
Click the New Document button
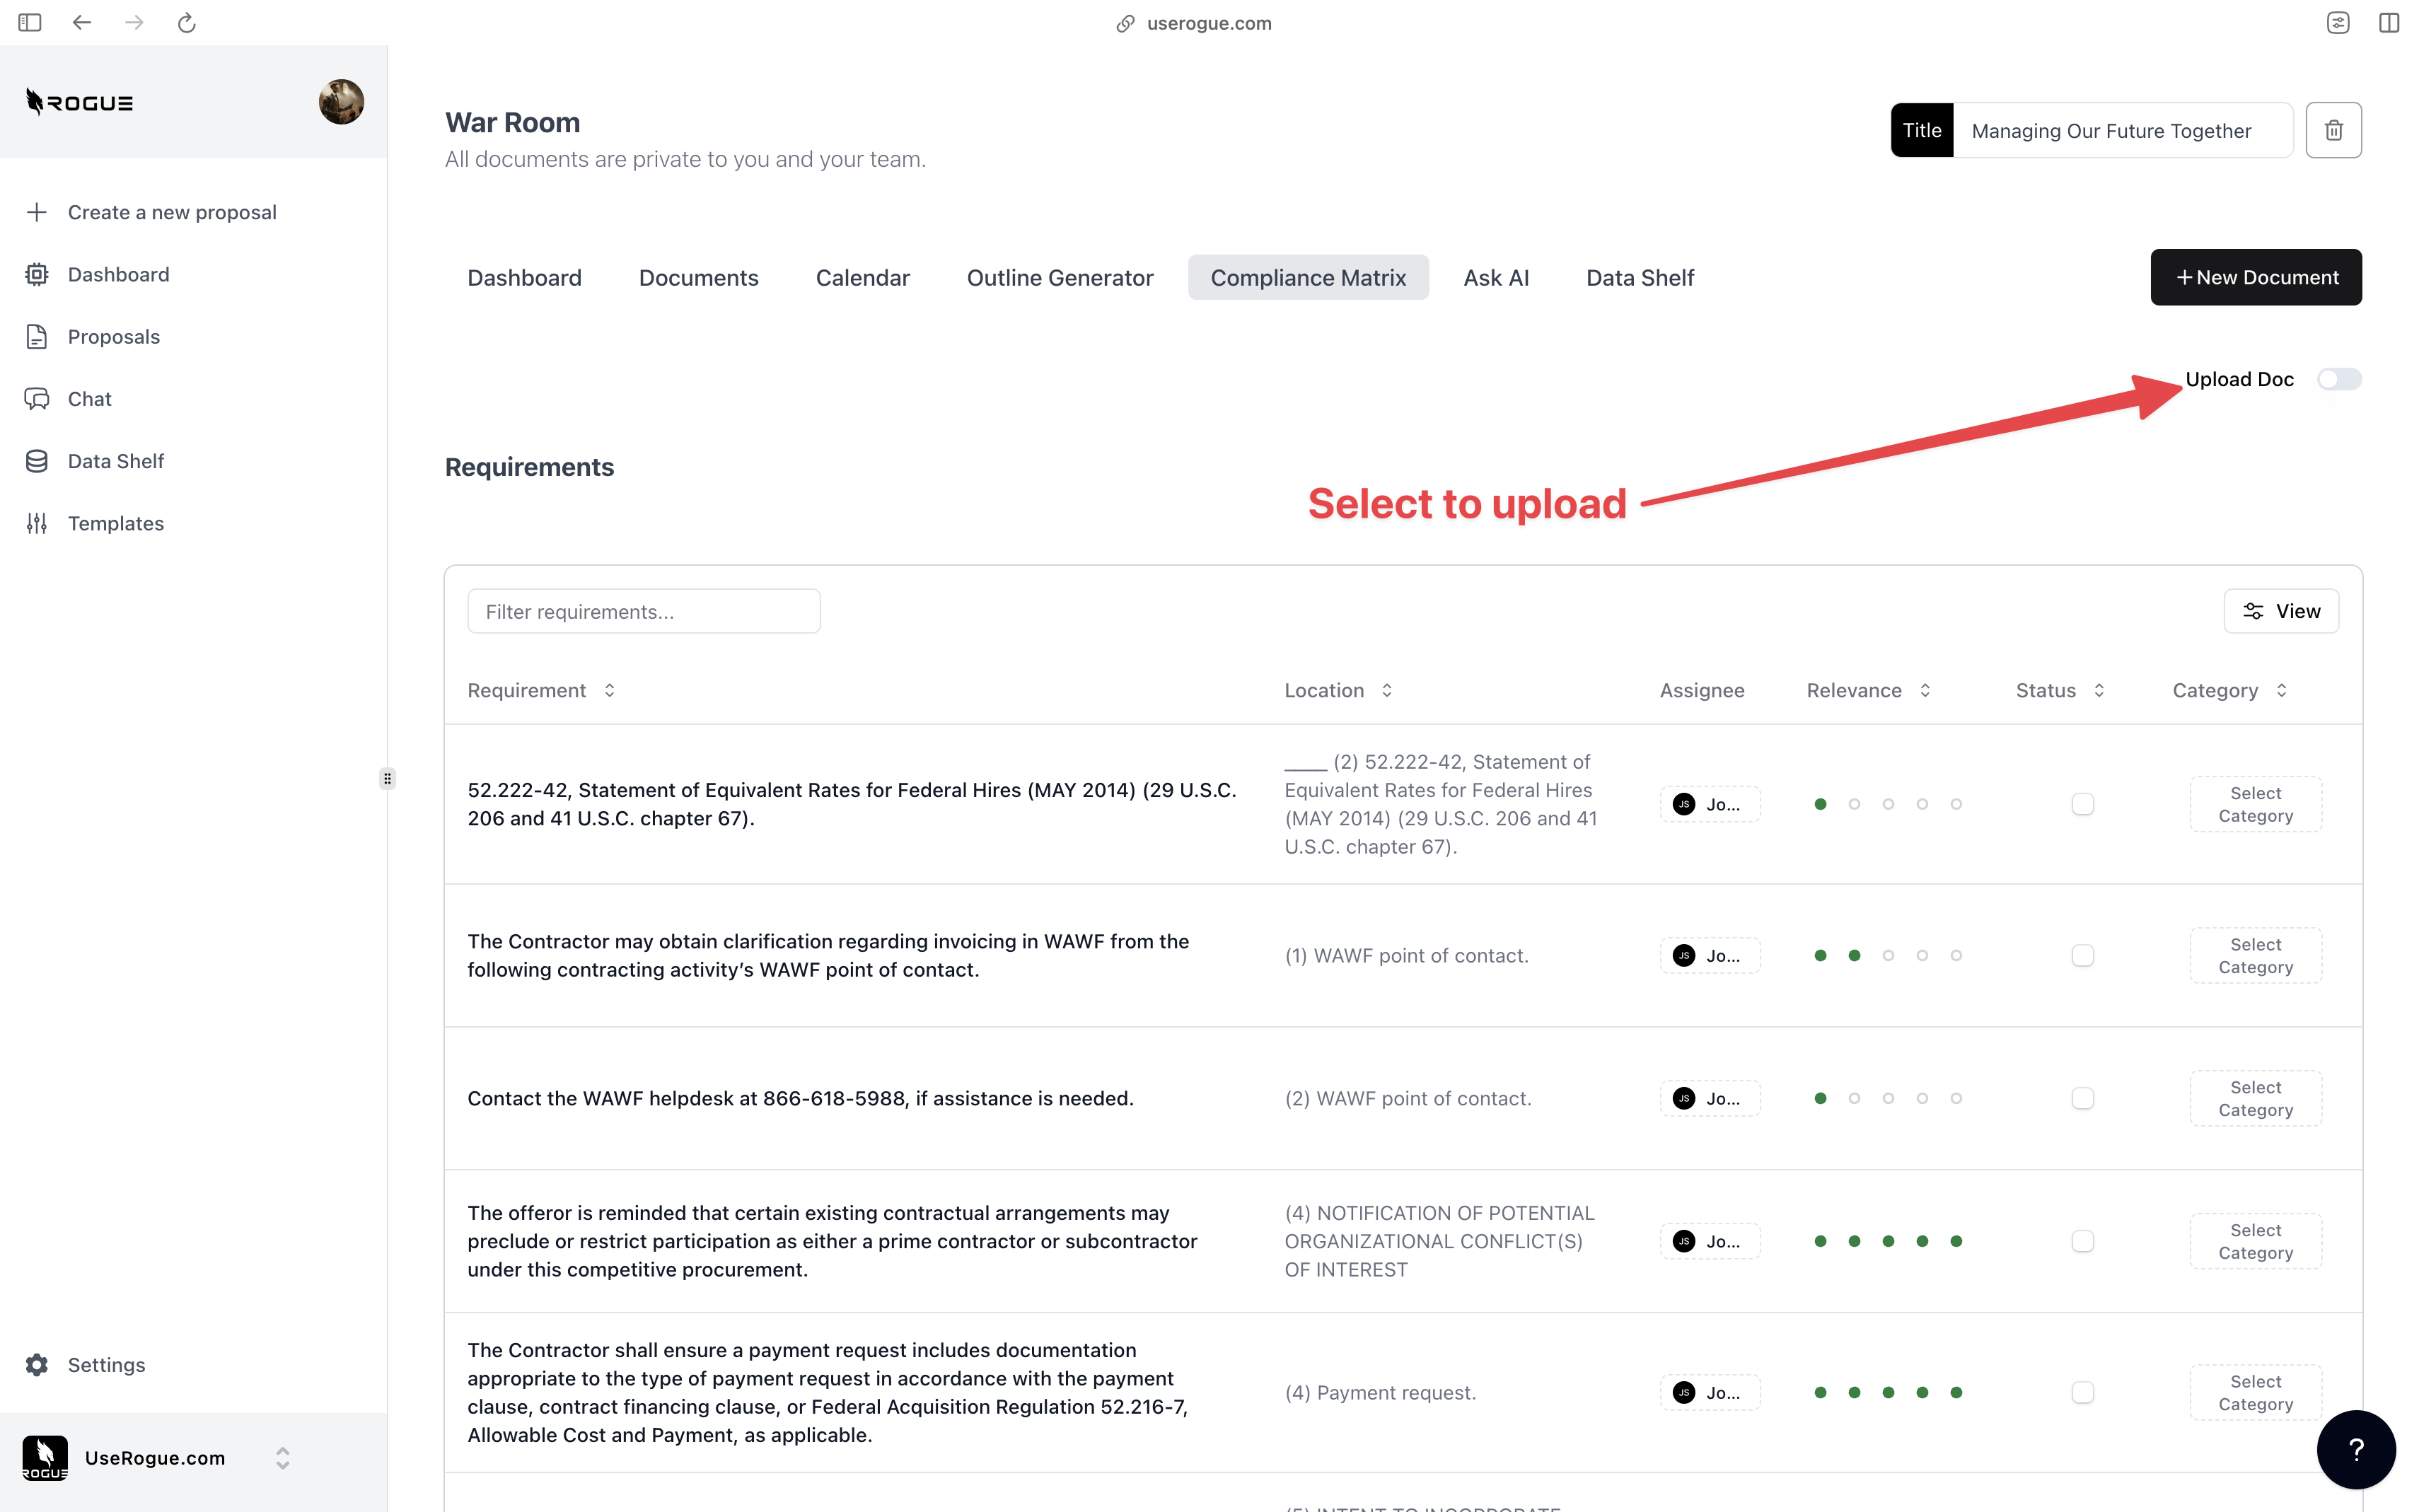(2255, 278)
